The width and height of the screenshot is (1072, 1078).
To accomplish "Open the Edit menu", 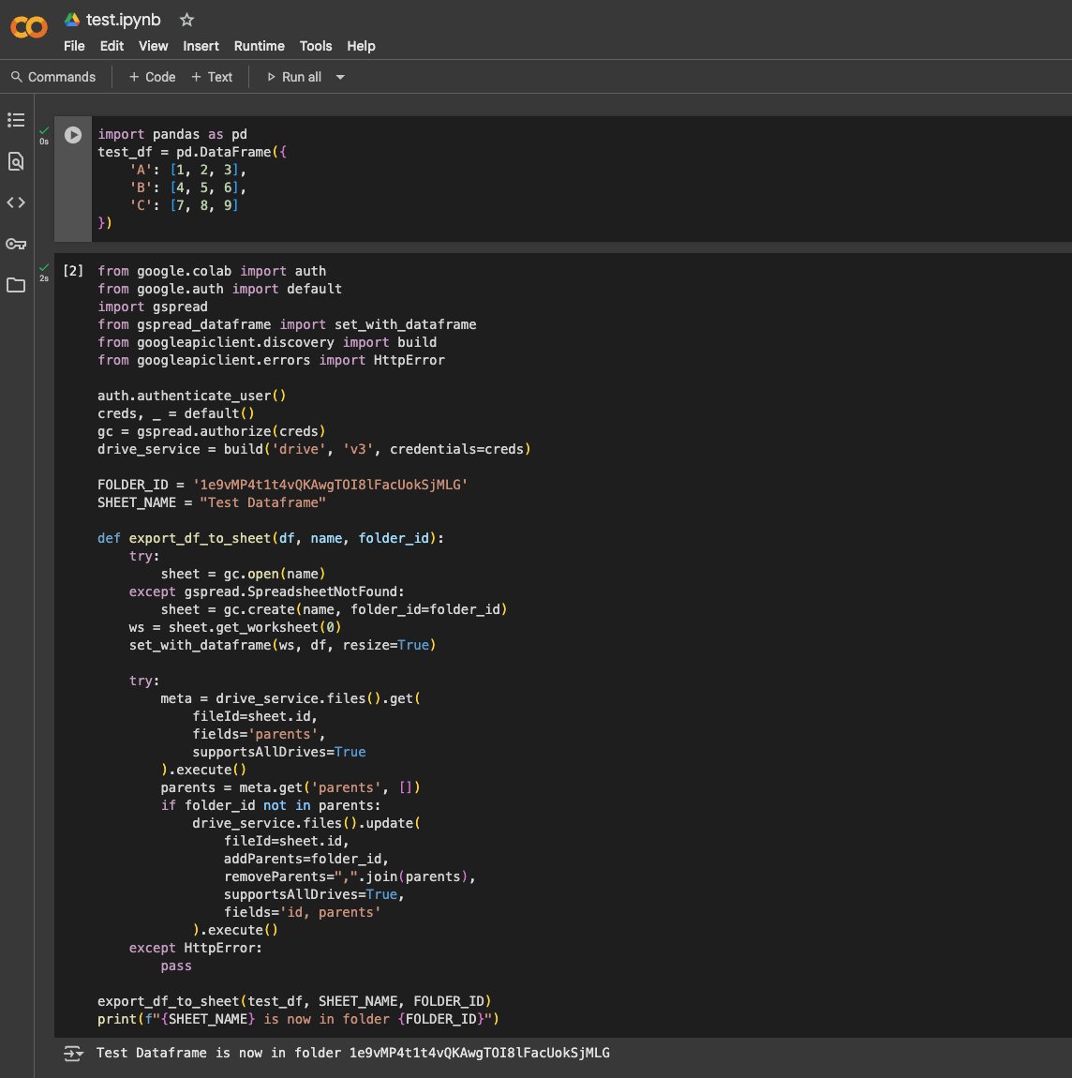I will 112,46.
